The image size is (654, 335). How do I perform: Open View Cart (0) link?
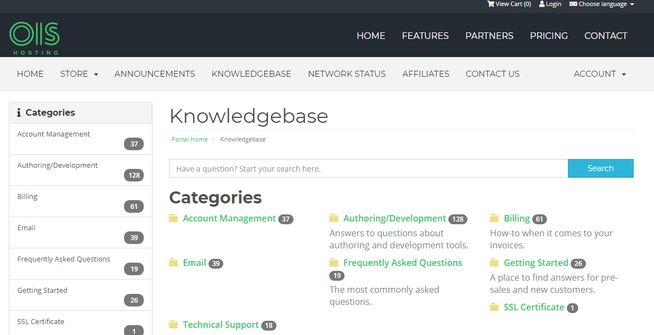pyautogui.click(x=509, y=4)
